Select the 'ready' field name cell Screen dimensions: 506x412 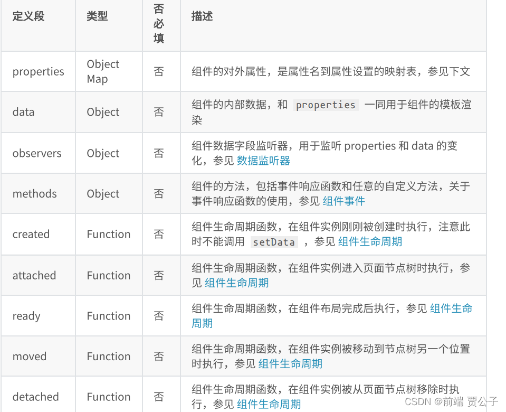pos(38,316)
